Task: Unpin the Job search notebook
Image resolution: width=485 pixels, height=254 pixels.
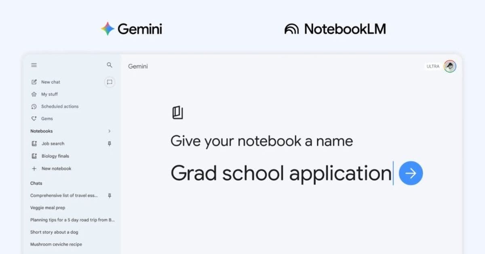Action: pos(109,143)
